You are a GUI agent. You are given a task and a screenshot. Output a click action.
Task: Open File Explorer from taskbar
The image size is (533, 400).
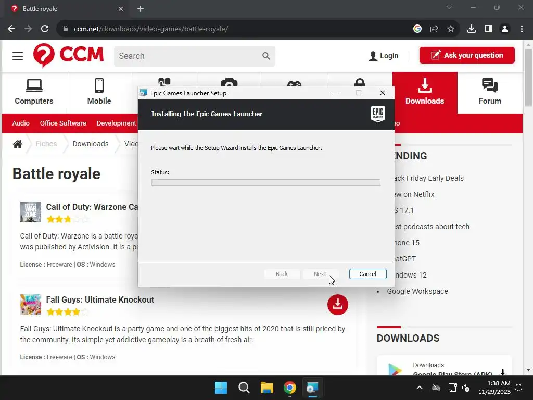[x=267, y=387]
